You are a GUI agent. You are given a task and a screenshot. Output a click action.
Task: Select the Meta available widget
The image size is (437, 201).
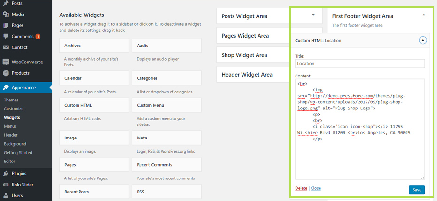pyautogui.click(x=166, y=138)
